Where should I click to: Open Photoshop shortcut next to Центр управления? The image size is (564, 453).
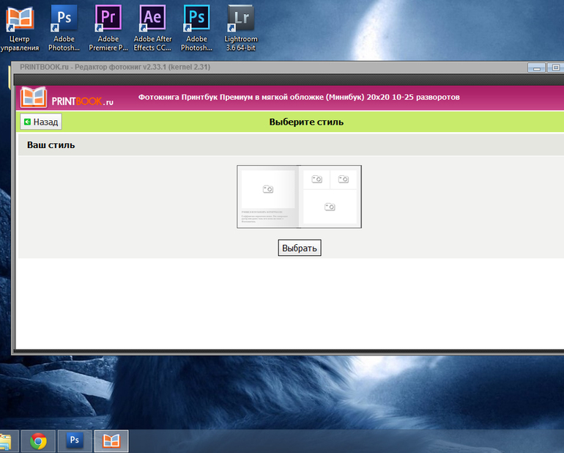coord(64,28)
